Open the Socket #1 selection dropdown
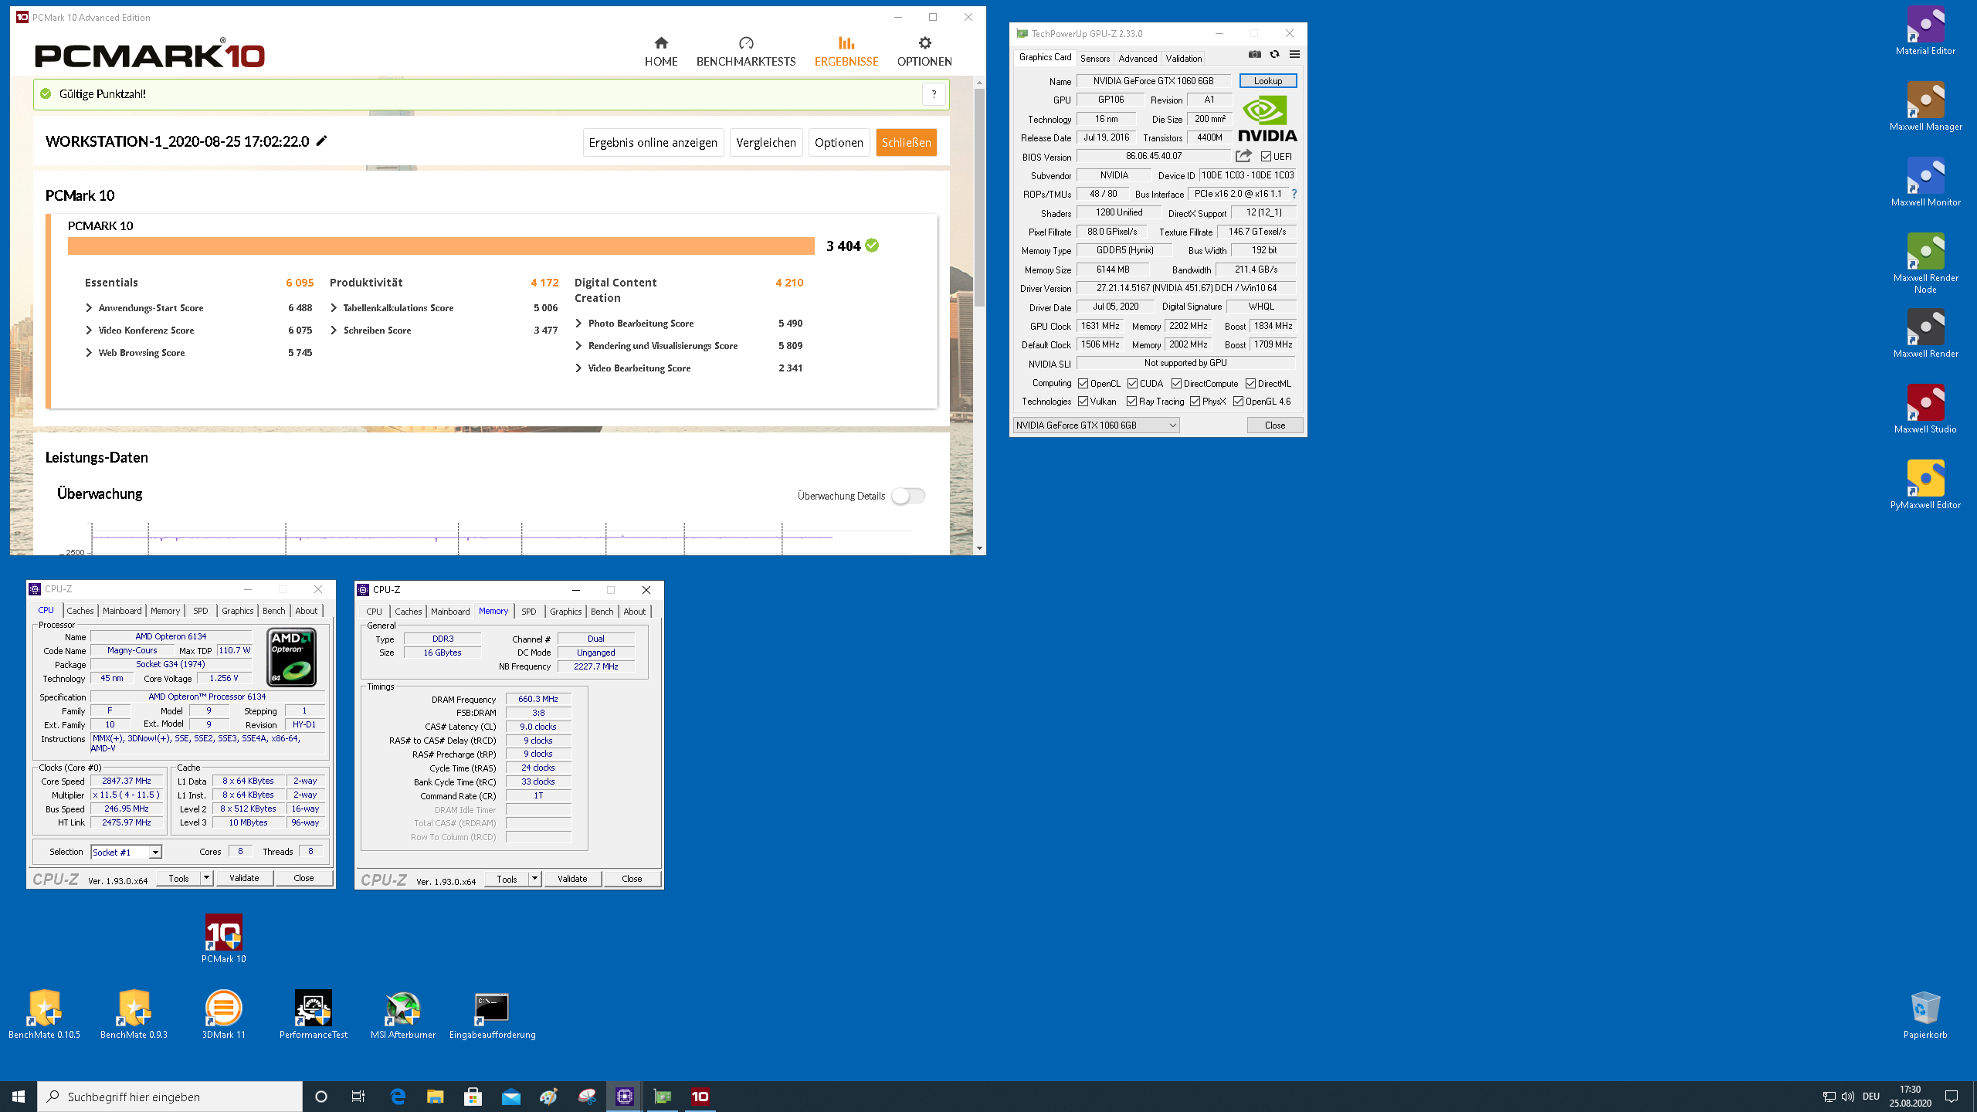 [127, 852]
